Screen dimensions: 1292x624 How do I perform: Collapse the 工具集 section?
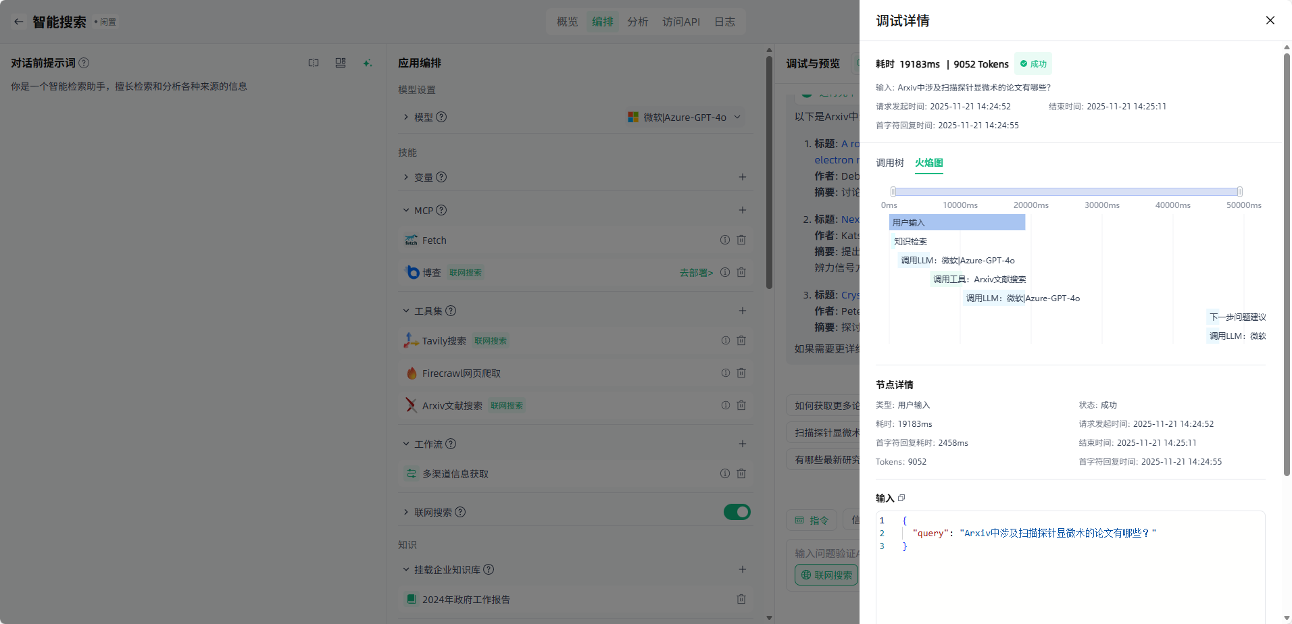[406, 311]
